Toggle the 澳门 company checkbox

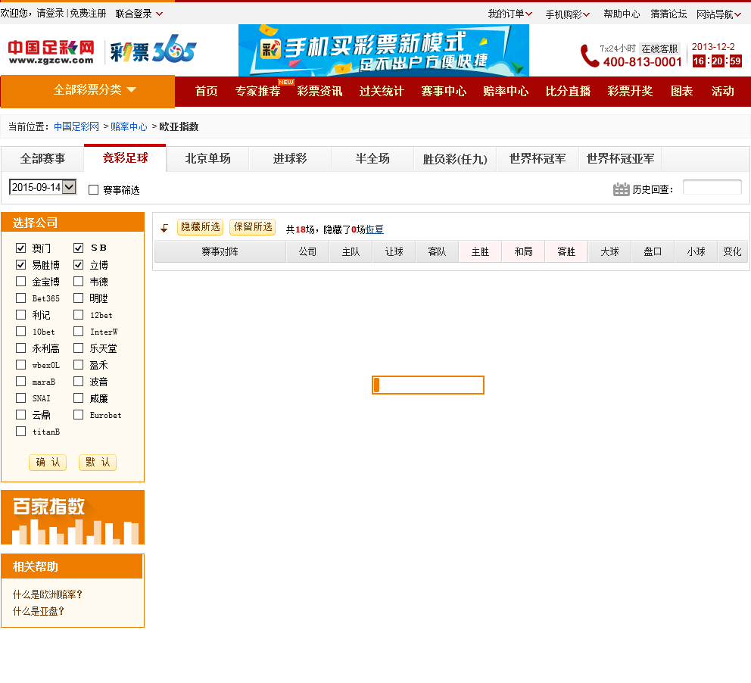coord(20,248)
